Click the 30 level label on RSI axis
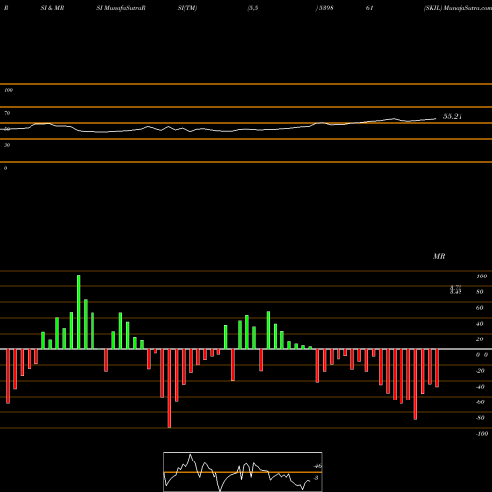 point(7,145)
